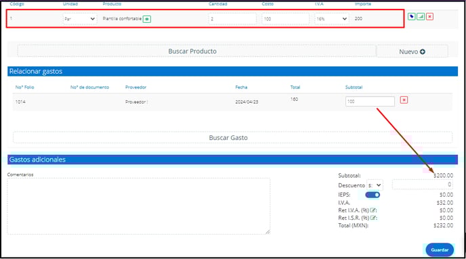This screenshot has width=466, height=259.
Task: Open the Descuento type dropdown
Action: (x=375, y=185)
